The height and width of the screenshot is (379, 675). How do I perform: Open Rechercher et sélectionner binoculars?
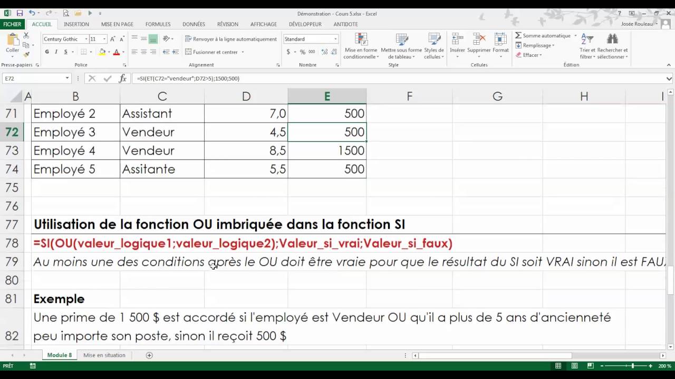coord(612,46)
